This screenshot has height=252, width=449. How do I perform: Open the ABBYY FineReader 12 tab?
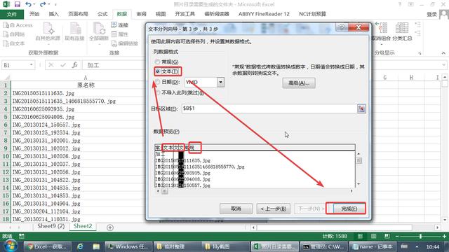click(x=264, y=14)
